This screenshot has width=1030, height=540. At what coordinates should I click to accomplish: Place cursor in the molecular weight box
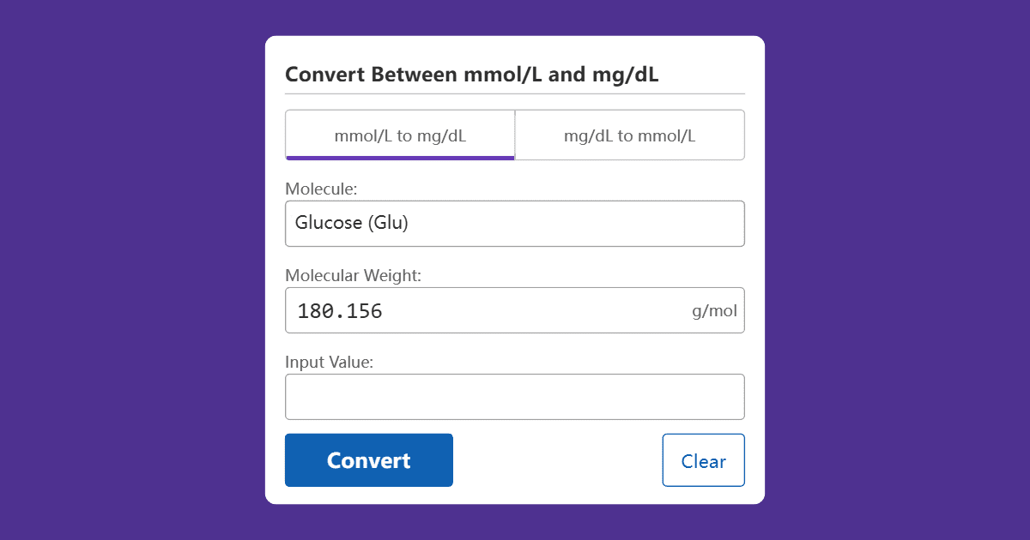tap(515, 310)
